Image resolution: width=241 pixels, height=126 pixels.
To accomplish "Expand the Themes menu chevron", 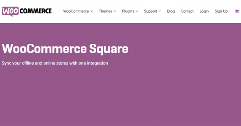I will tap(115, 11).
